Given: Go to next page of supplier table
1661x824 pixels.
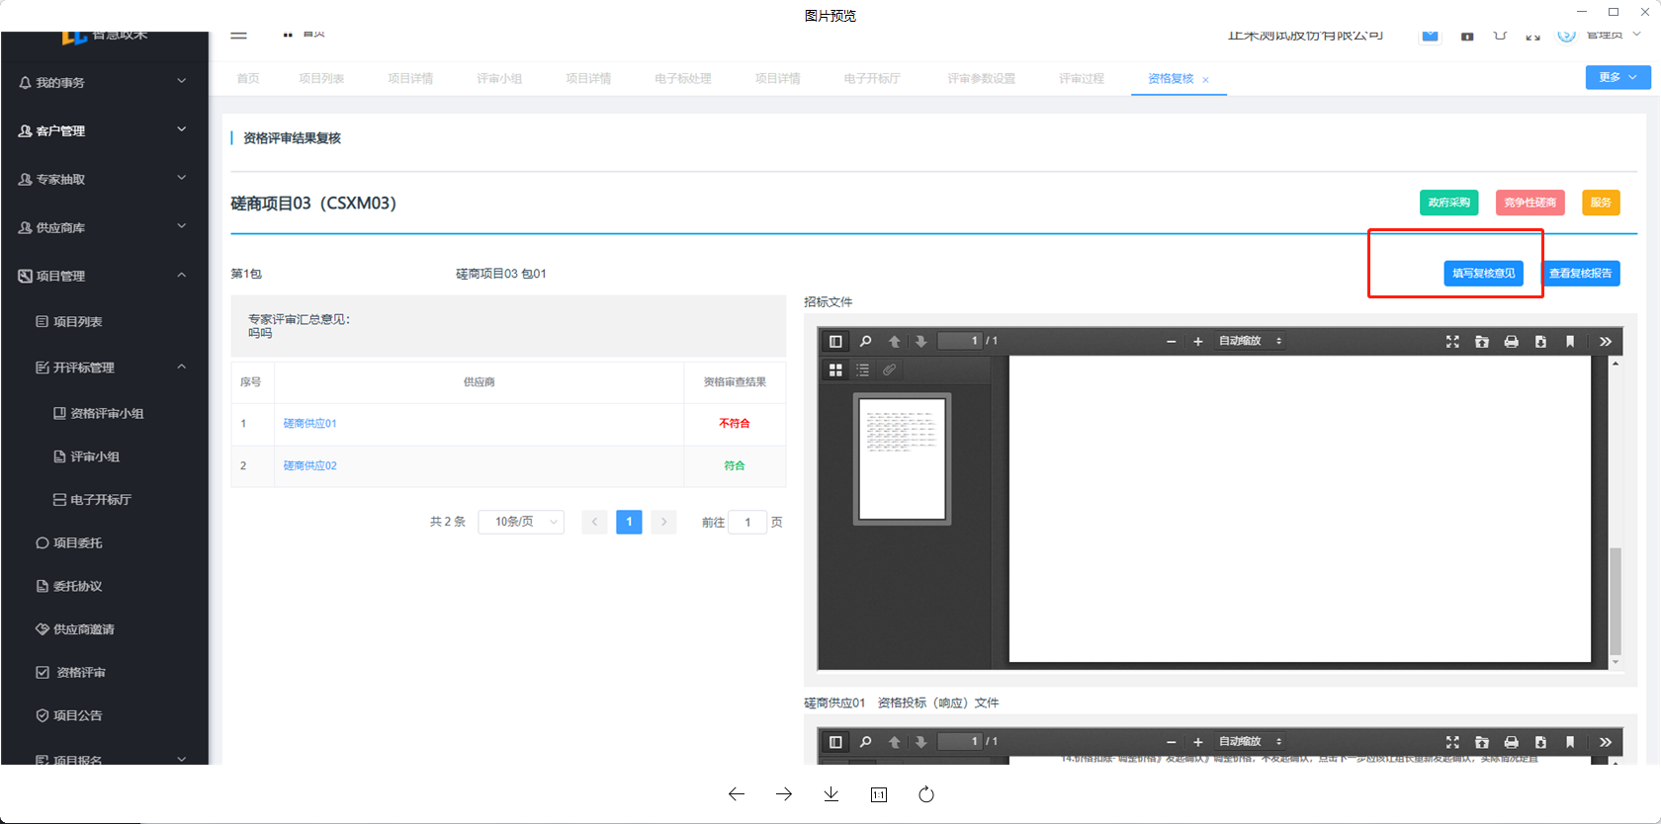Looking at the screenshot, I should click(x=663, y=522).
